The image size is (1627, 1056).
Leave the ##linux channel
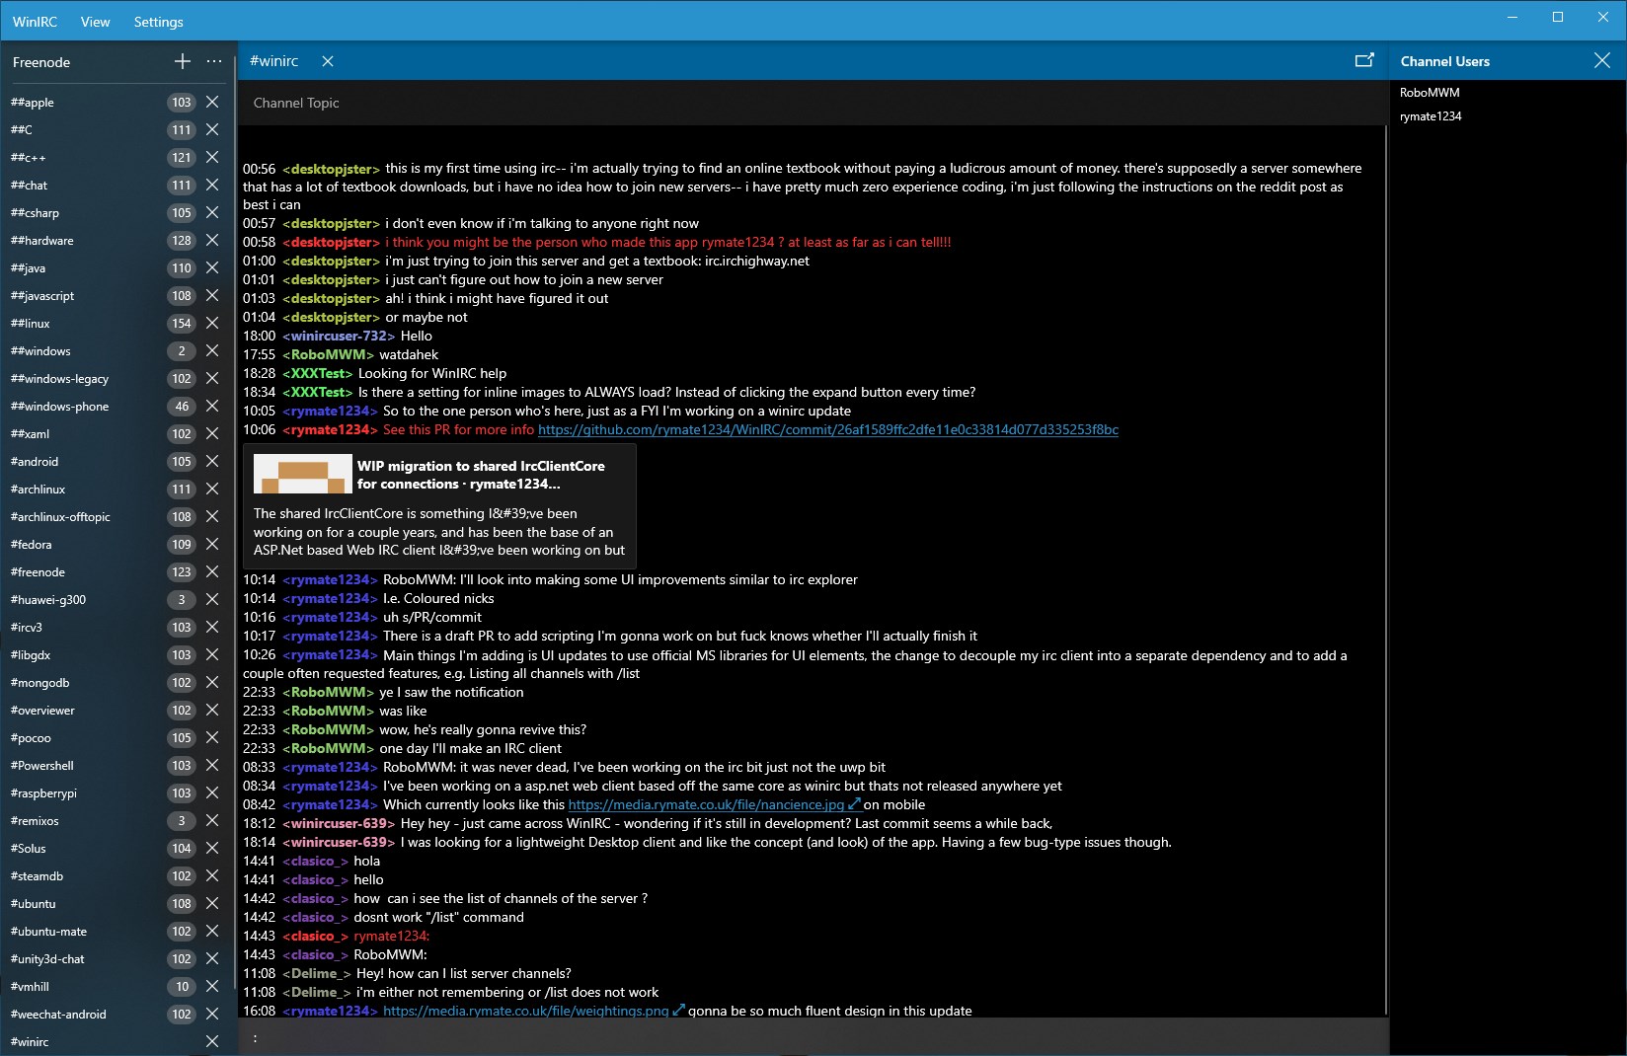tap(212, 323)
